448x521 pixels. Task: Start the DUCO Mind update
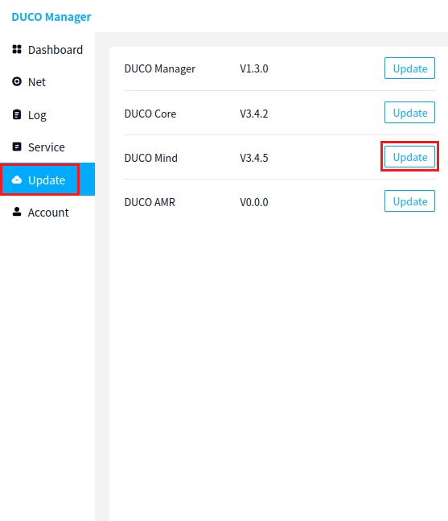click(409, 156)
